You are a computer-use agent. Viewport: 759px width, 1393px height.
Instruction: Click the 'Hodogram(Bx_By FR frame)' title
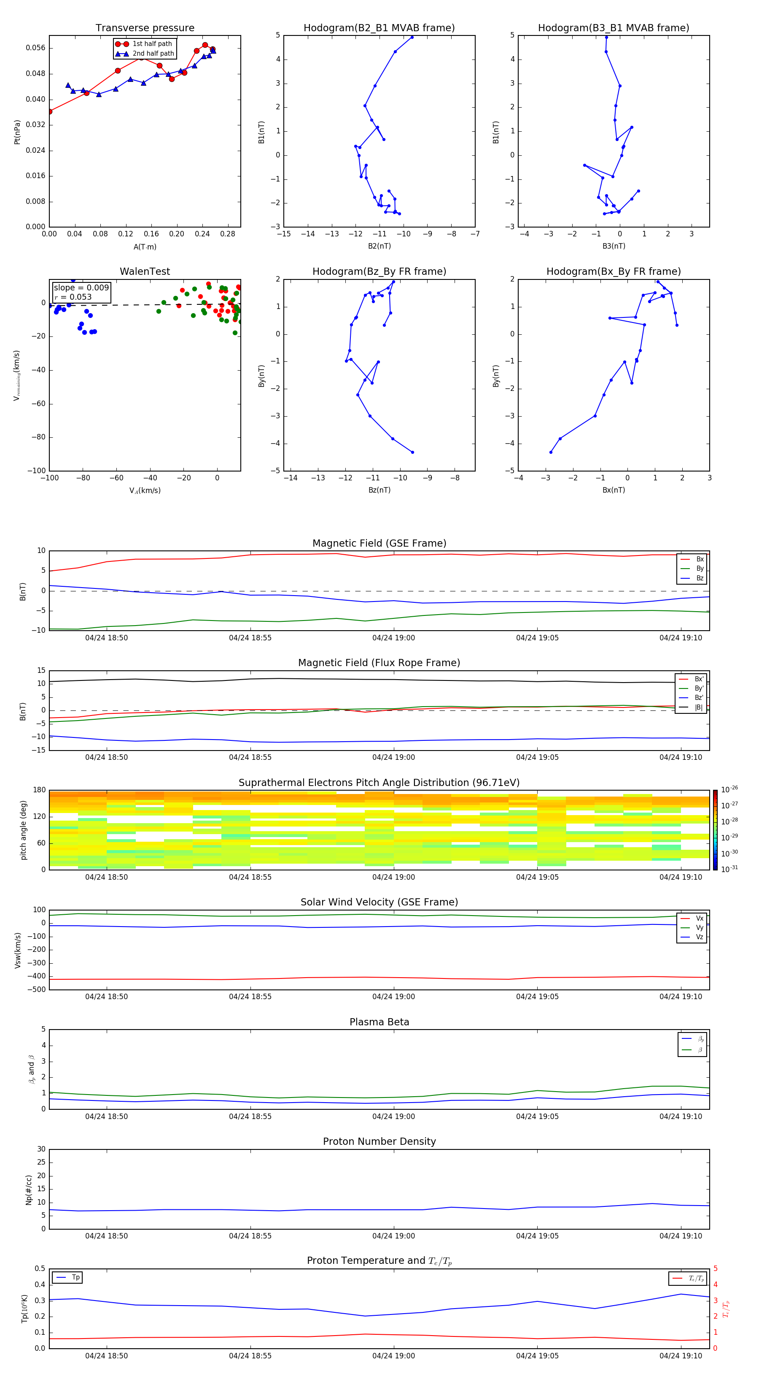[x=614, y=271]
